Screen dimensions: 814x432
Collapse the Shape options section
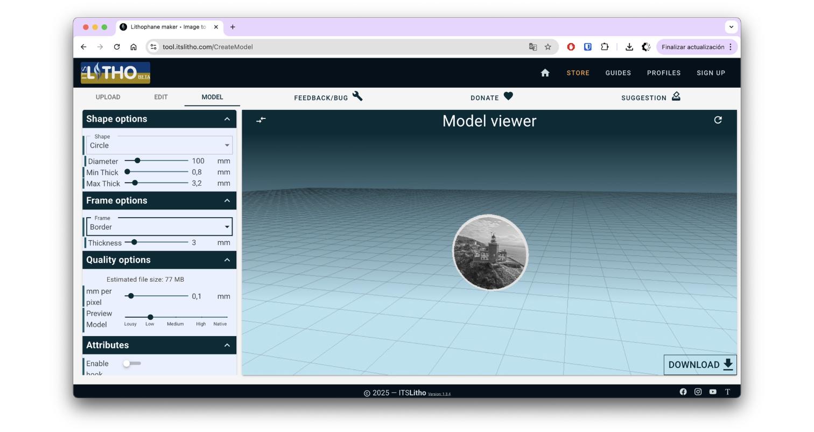point(227,119)
